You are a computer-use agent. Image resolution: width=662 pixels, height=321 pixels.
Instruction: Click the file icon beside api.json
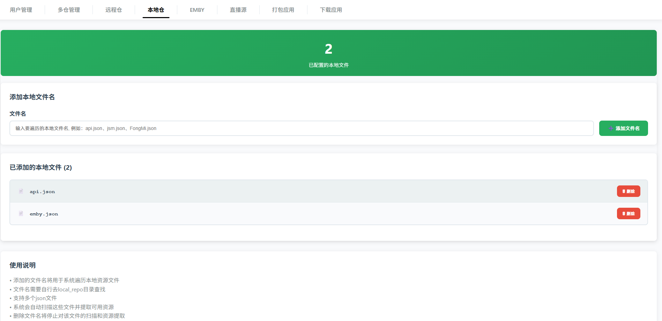point(21,191)
